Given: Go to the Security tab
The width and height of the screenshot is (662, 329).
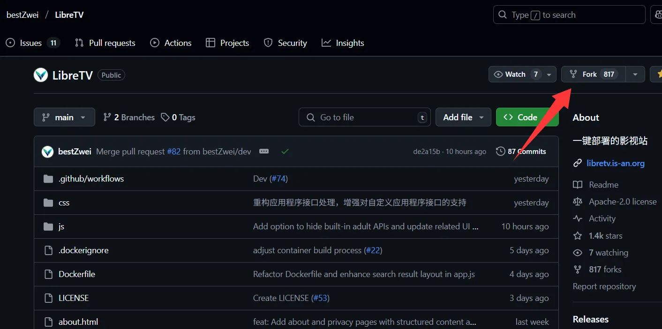Looking at the screenshot, I should click(285, 43).
